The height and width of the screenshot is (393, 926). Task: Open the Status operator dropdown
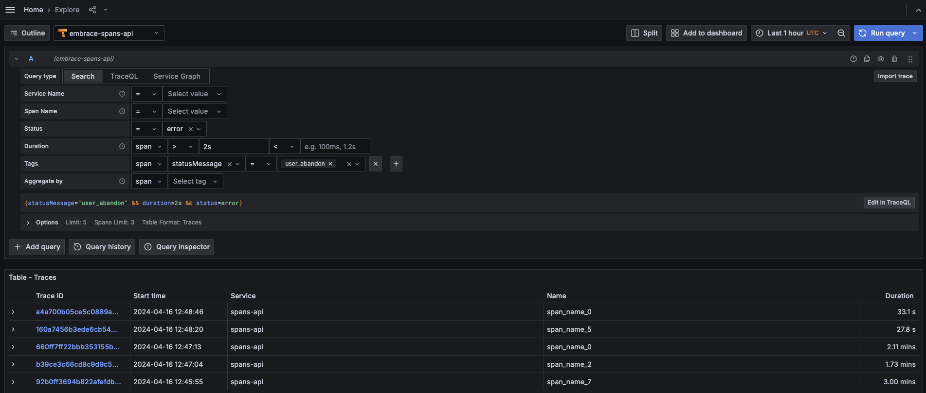pyautogui.click(x=146, y=129)
